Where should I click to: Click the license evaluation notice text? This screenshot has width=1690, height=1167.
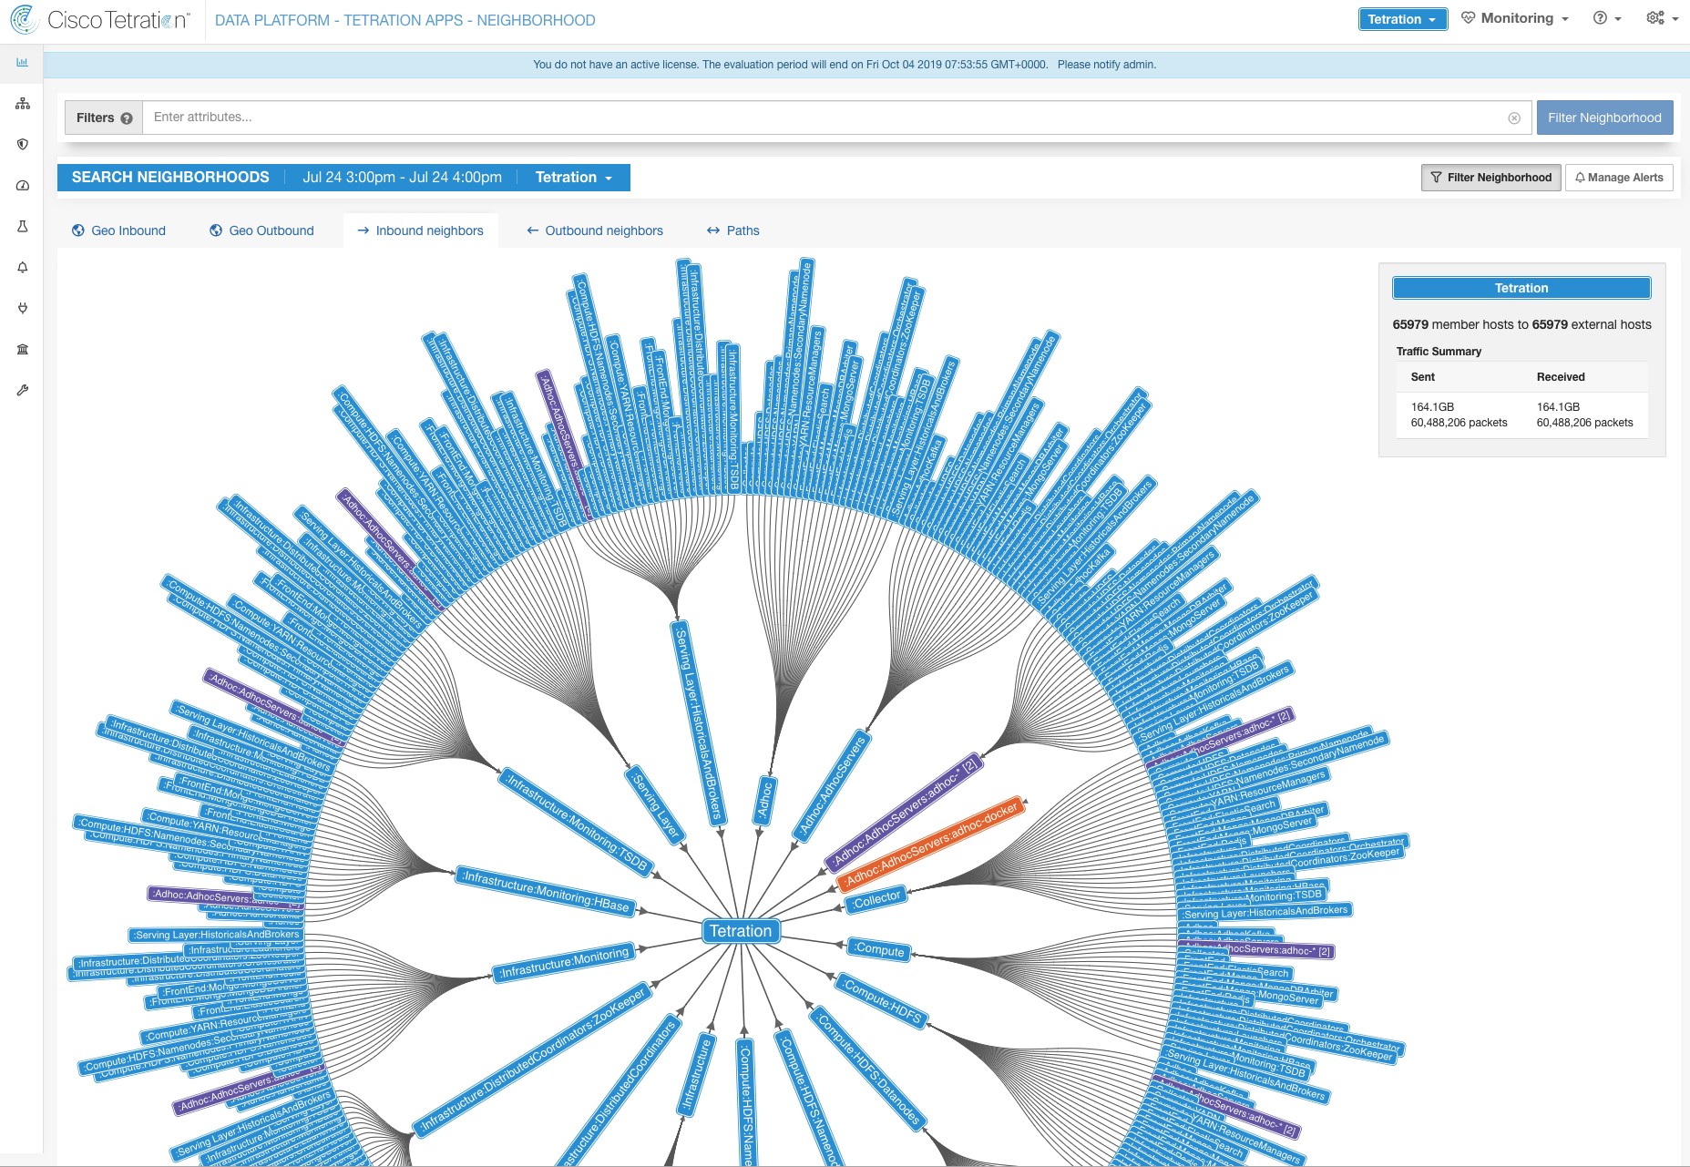click(x=845, y=65)
